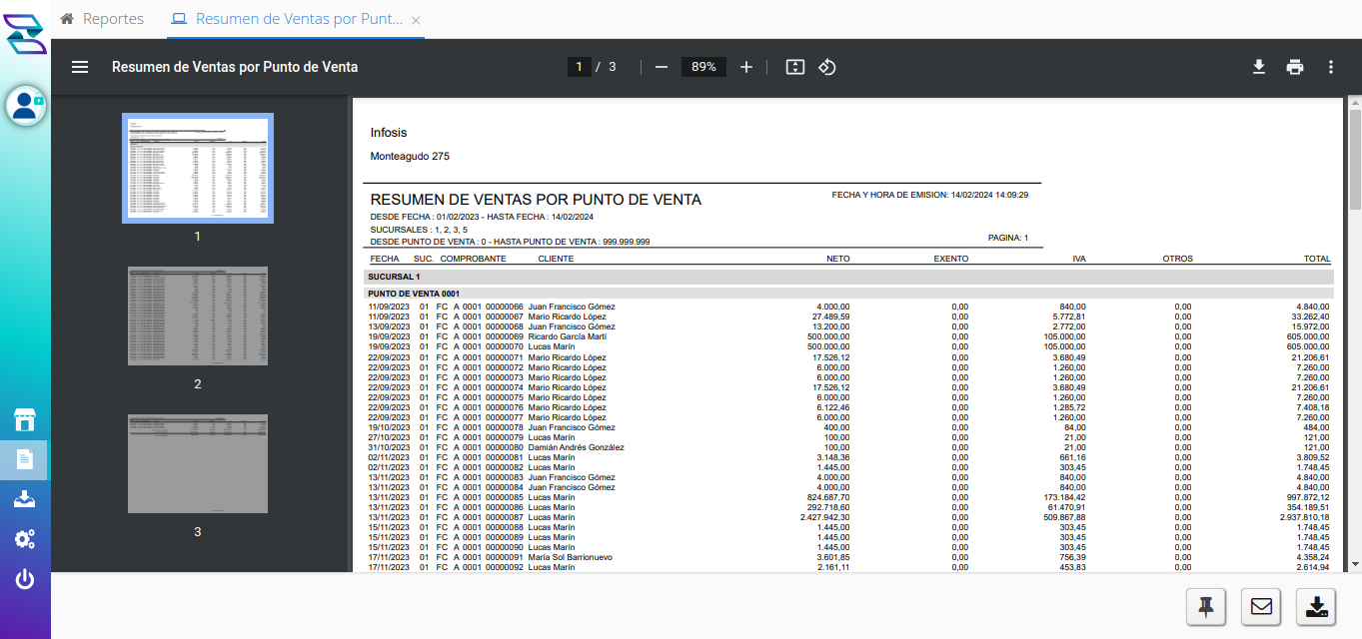
Task: Click the invoice 00000066 Juan Francisco Gómez row
Action: point(848,307)
